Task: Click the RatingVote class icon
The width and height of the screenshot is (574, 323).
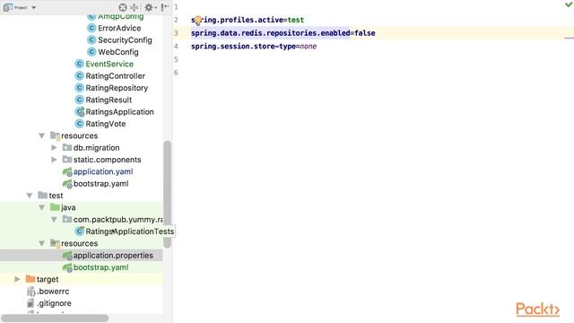Action: pos(80,124)
